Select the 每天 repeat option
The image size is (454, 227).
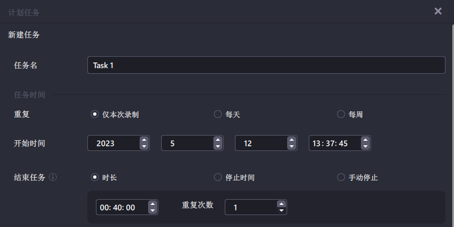click(228, 115)
